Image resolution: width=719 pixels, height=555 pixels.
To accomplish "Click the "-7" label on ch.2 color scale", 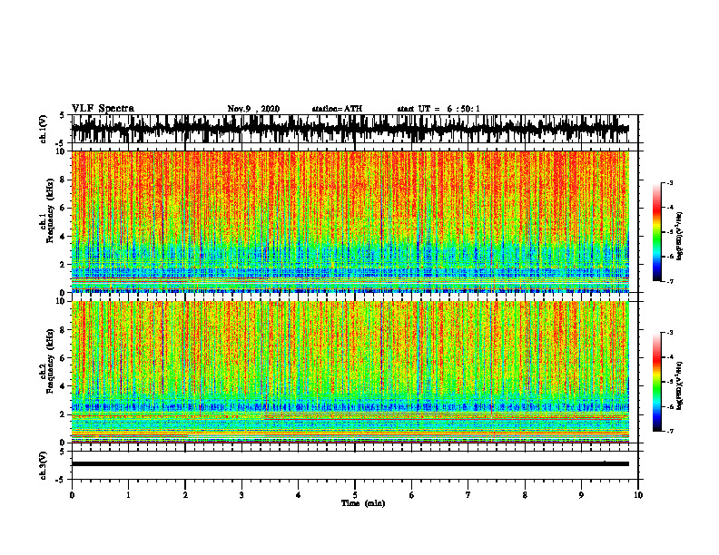I will (x=670, y=432).
